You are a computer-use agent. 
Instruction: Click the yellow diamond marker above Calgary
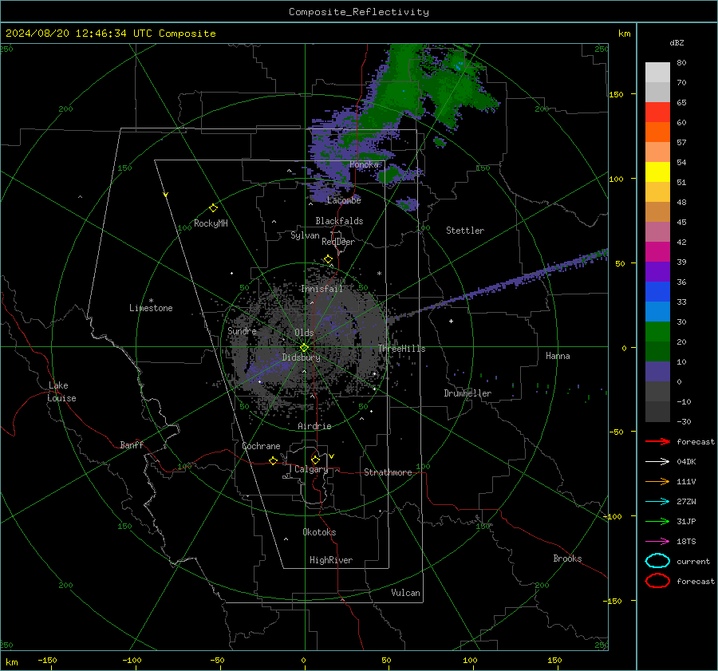pyautogui.click(x=315, y=460)
